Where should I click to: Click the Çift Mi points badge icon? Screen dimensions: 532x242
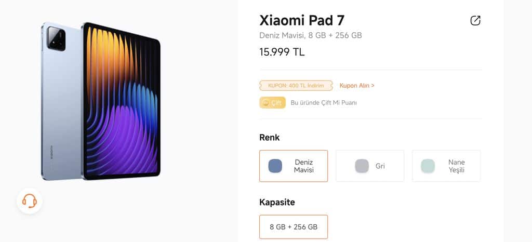pos(272,103)
